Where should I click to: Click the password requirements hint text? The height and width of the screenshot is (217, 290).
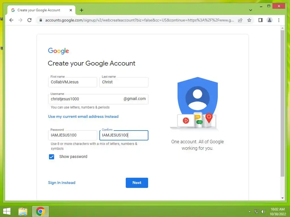(94, 146)
